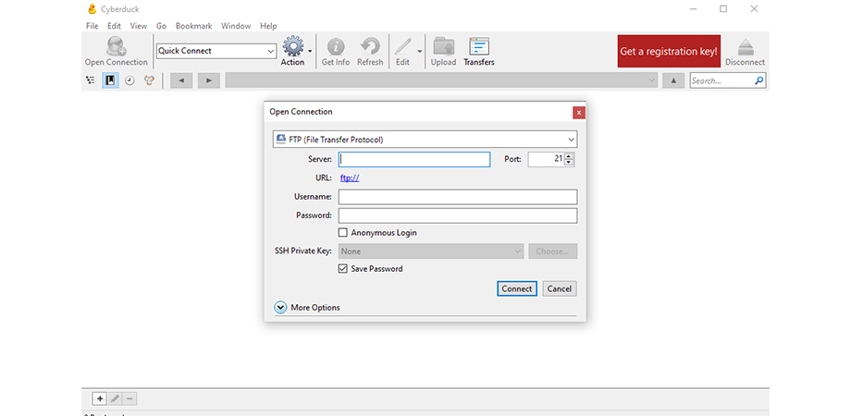851x416 pixels.
Task: Expand the Edit dropdown arrow
Action: (x=420, y=51)
